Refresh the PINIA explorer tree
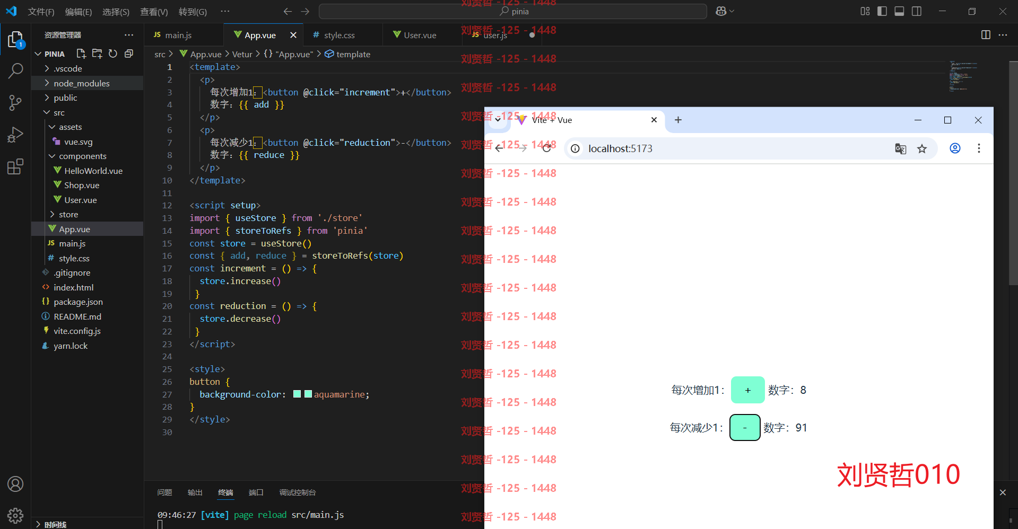Image resolution: width=1018 pixels, height=529 pixels. click(113, 54)
